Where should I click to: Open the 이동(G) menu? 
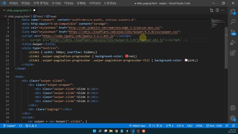68,3
